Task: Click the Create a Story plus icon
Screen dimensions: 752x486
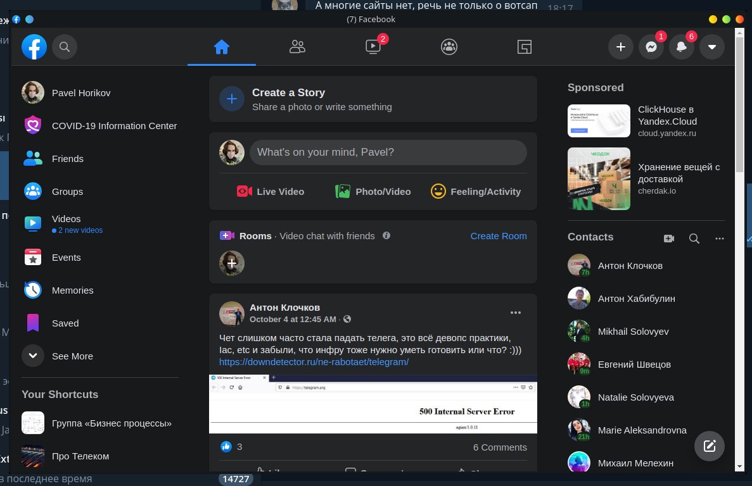Action: pos(232,99)
